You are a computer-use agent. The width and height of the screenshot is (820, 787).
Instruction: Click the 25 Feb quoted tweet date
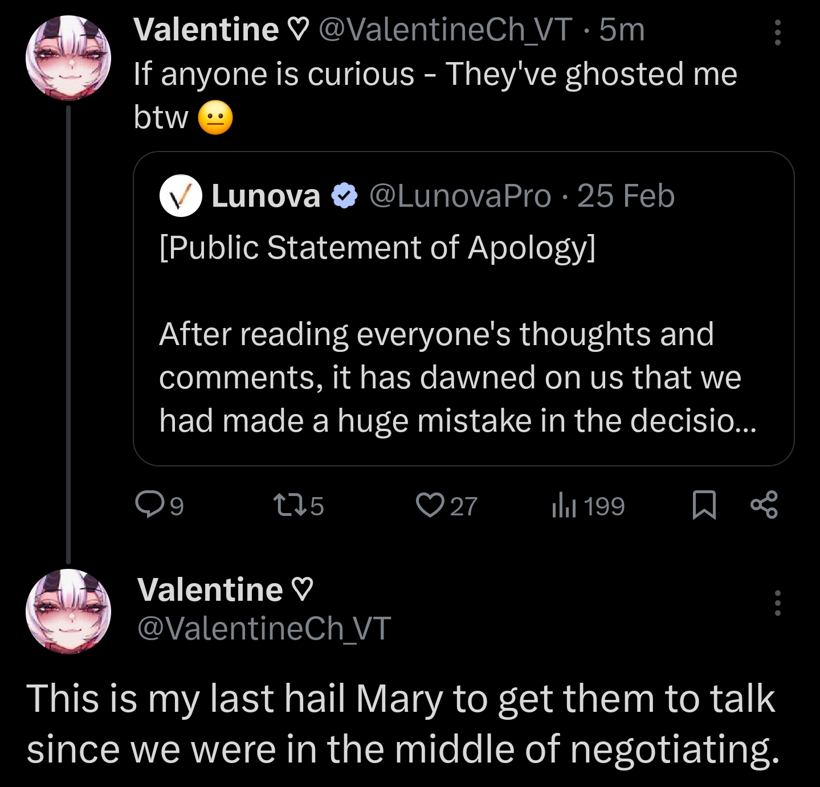(x=626, y=196)
